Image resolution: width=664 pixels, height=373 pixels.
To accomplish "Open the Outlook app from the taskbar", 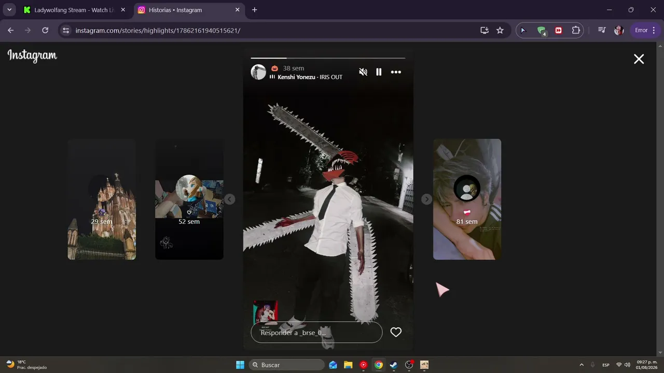I will coord(333,365).
